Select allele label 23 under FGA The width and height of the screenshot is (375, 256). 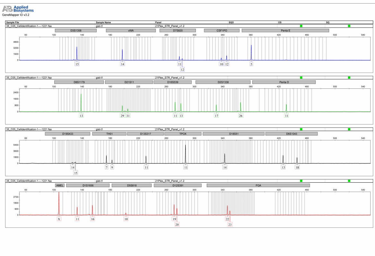click(230, 225)
